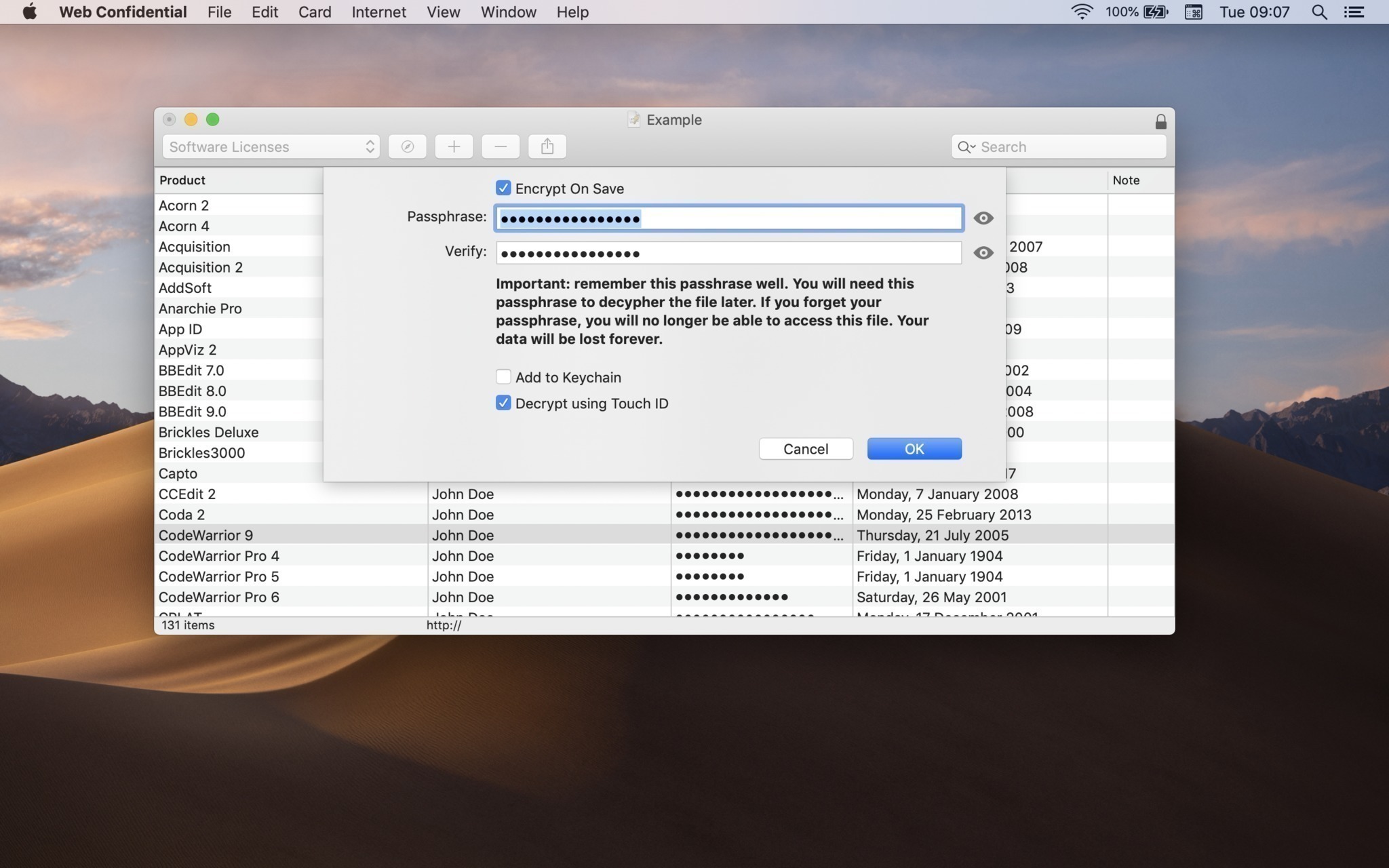Click the date Monday, 25 February 2013
Image resolution: width=1389 pixels, height=868 pixels.
pyautogui.click(x=943, y=514)
